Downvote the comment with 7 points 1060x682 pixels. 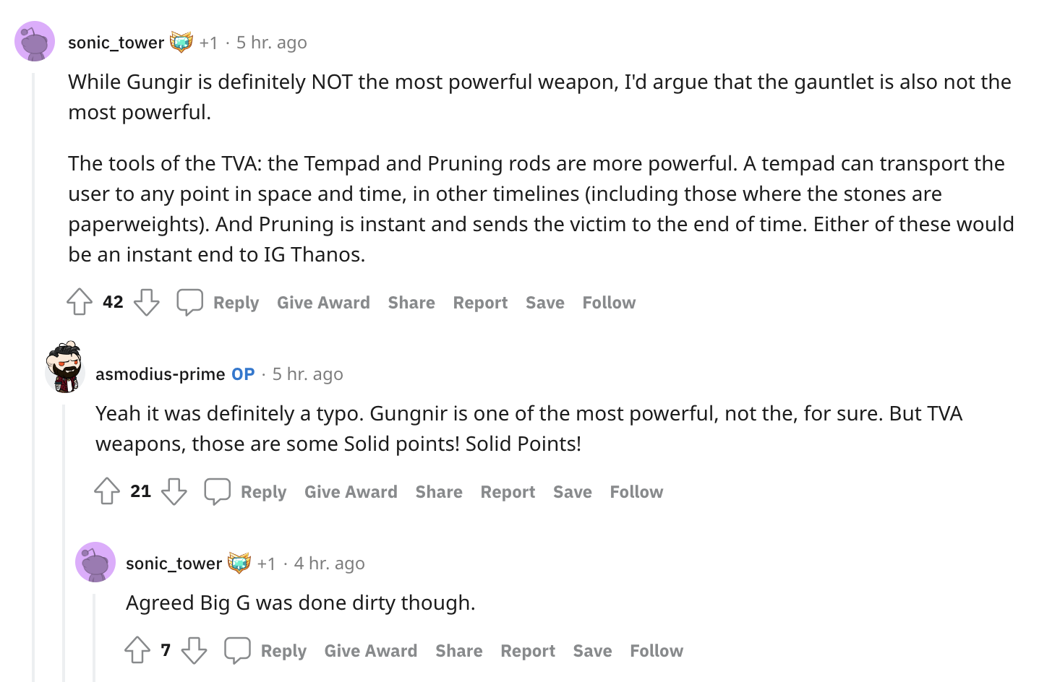tap(194, 650)
